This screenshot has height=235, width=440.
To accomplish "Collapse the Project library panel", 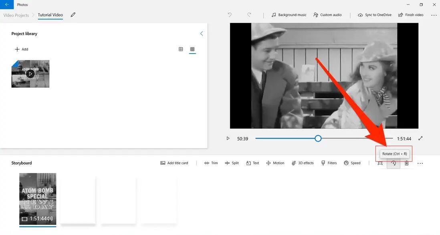I will pos(202,34).
